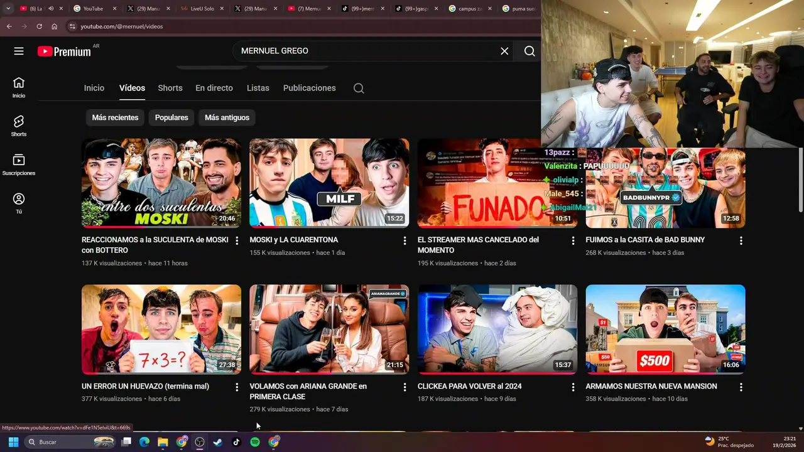Reload the page with the refresh icon
The height and width of the screenshot is (452, 804).
(x=39, y=26)
